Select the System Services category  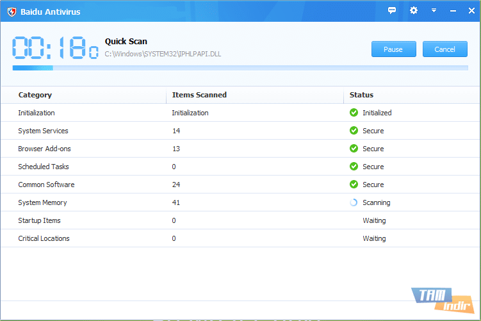tap(43, 131)
